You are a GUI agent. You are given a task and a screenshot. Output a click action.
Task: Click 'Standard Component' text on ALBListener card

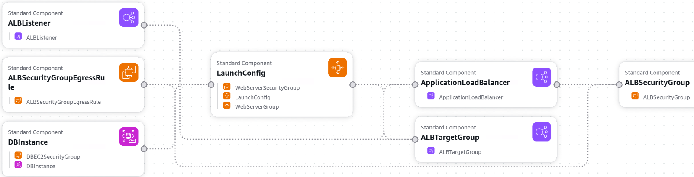click(36, 13)
